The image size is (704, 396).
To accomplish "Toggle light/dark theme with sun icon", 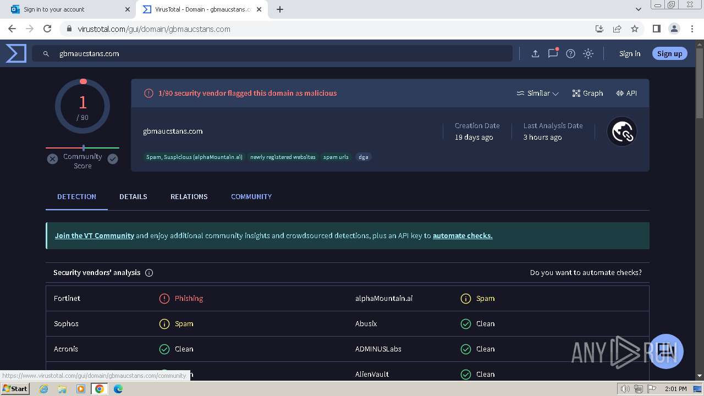I will click(x=588, y=53).
